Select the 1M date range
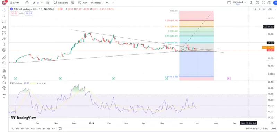277x132 pixels. (23, 129)
